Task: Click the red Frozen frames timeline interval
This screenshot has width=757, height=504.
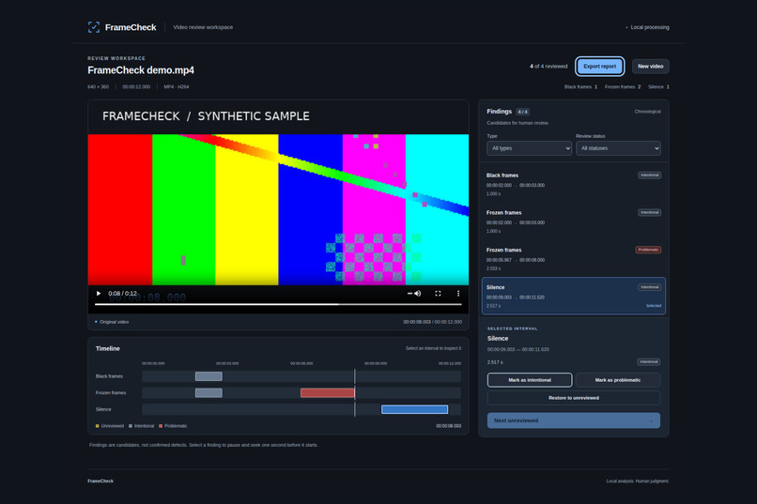Action: click(x=328, y=392)
